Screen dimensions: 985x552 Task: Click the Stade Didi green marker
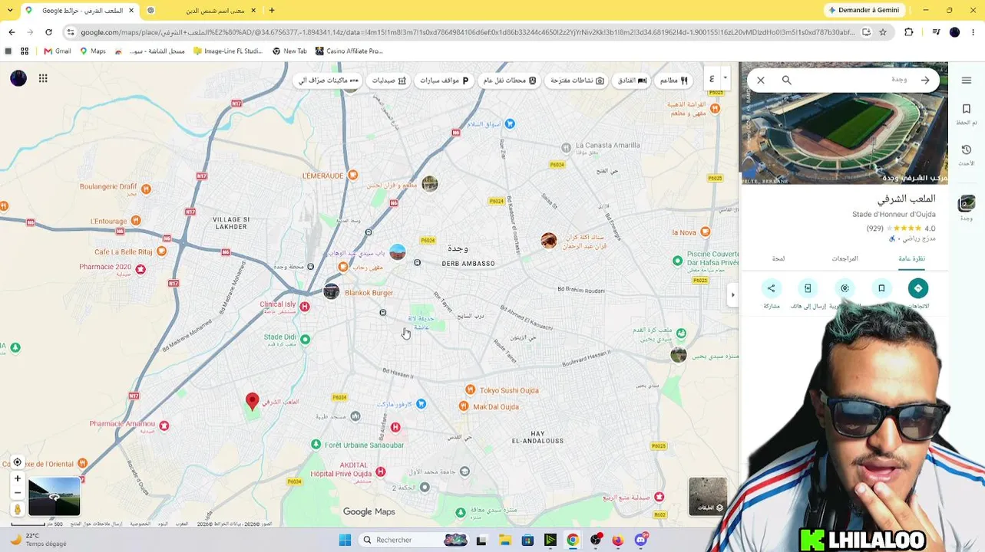coord(306,339)
